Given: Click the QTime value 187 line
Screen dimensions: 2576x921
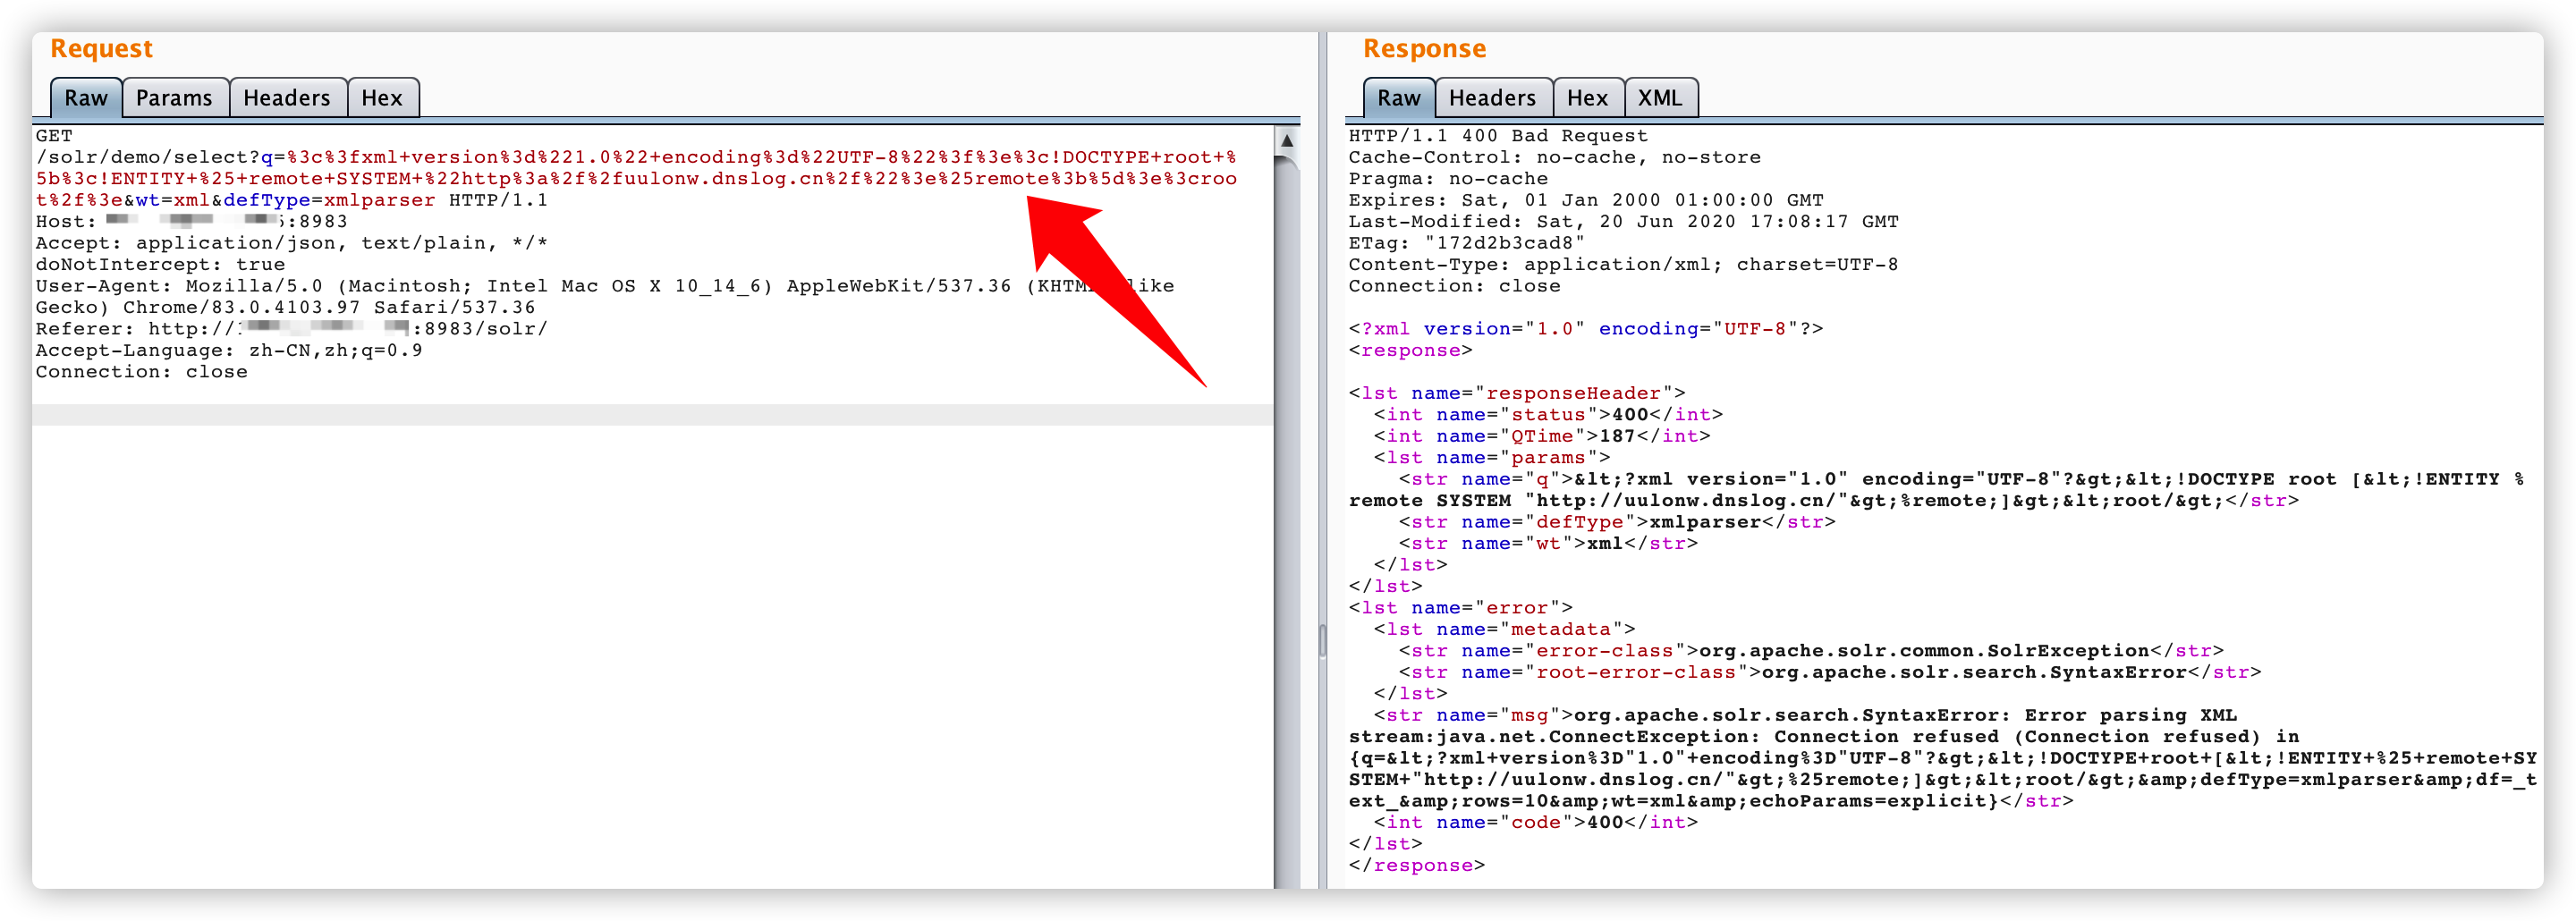Looking at the screenshot, I should 1542,437.
